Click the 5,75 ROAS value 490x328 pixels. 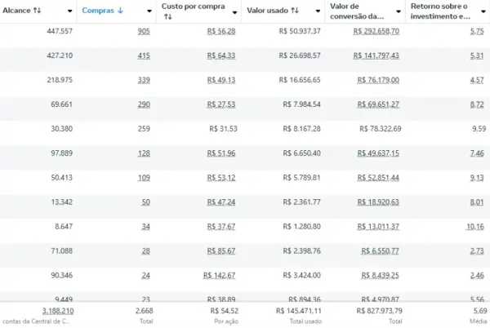point(477,31)
